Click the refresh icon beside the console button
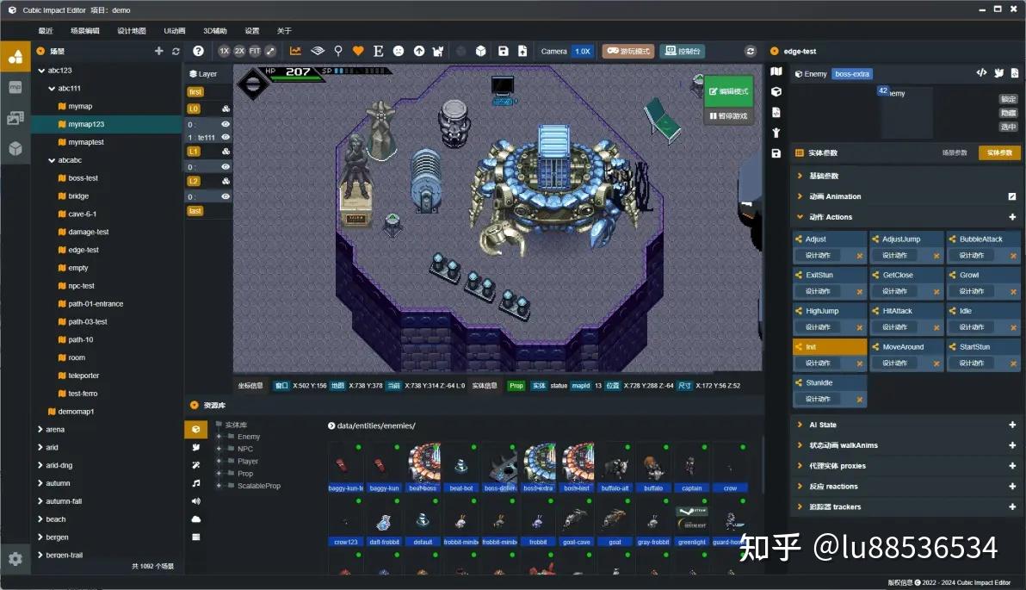 751,51
